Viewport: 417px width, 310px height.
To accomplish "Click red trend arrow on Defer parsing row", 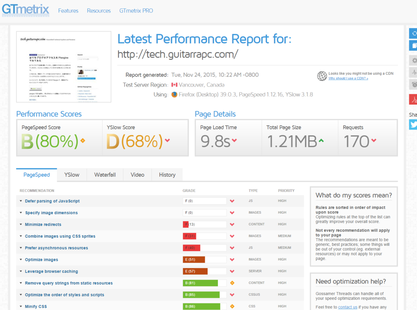I will click(232, 201).
